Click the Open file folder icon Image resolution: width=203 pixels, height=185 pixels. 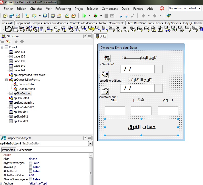pos(34,16)
